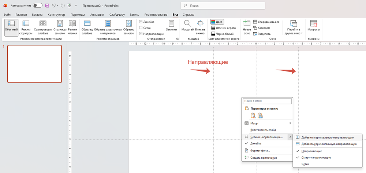This screenshot has width=366, height=173.
Task: Switch to Черно-белый mode
Action: point(222,34)
